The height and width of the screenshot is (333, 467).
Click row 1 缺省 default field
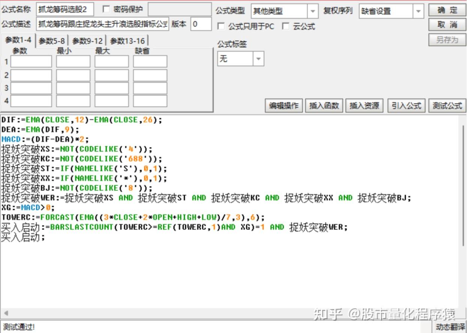point(150,61)
